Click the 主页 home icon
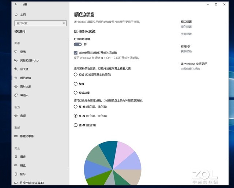This screenshot has width=234, height=188. [16, 14]
